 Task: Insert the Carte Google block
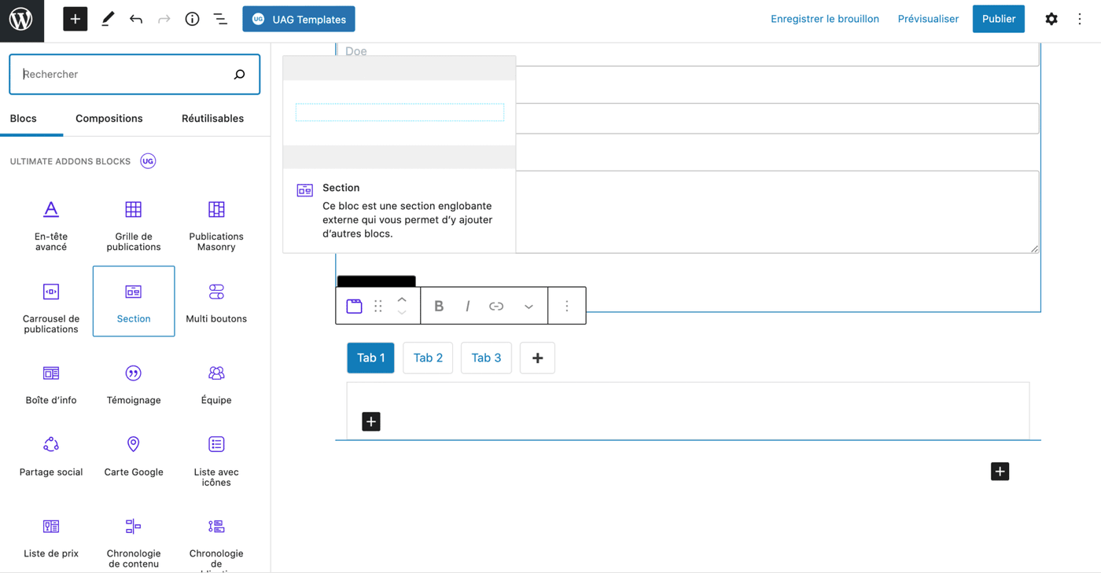coord(134,456)
